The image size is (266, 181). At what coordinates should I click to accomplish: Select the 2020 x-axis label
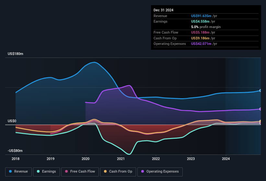(x=86, y=159)
